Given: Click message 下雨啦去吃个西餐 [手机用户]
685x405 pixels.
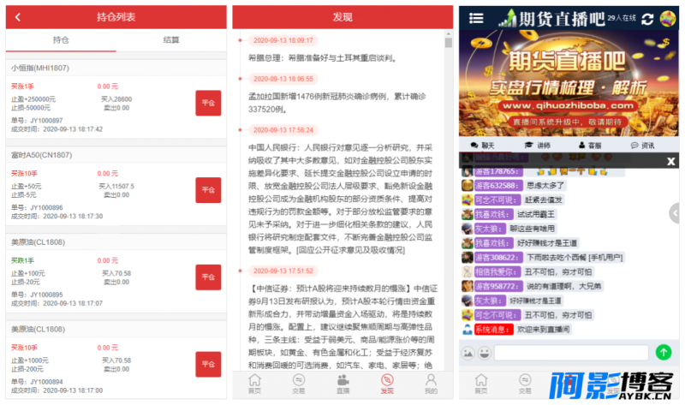Looking at the screenshot, I should [x=575, y=258].
